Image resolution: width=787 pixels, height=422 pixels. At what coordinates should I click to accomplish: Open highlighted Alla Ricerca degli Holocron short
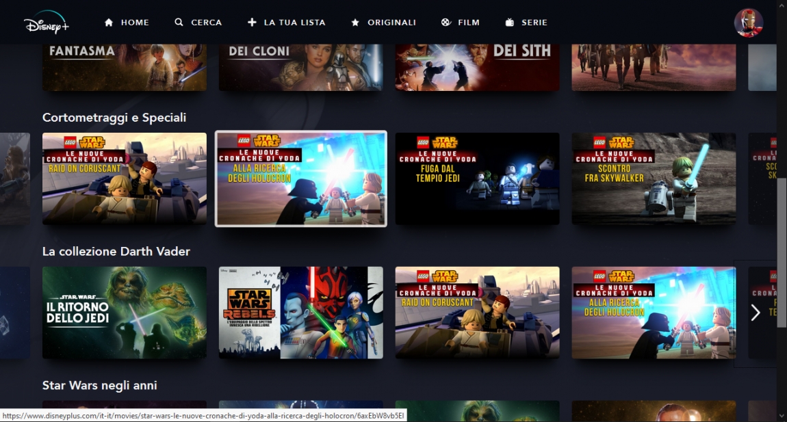[x=300, y=179]
